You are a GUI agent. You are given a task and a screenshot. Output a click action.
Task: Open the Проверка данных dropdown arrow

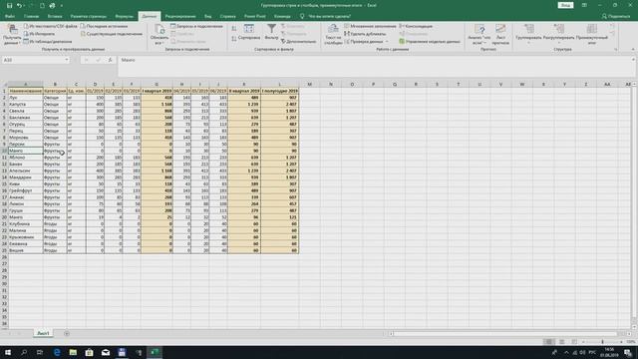387,42
